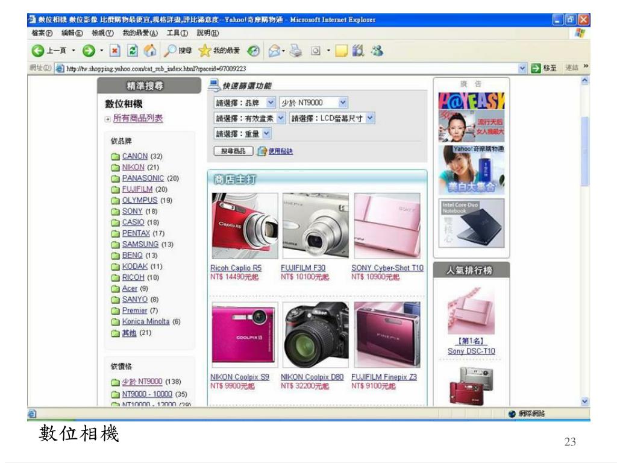617x463 pixels.
Task: Click the Refresh page icon
Action: click(x=133, y=51)
